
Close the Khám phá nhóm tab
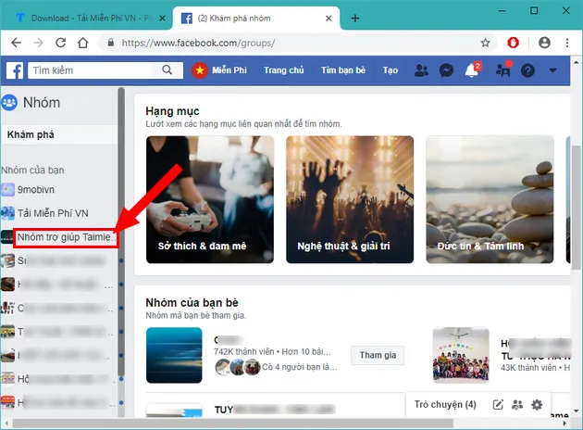[x=329, y=19]
